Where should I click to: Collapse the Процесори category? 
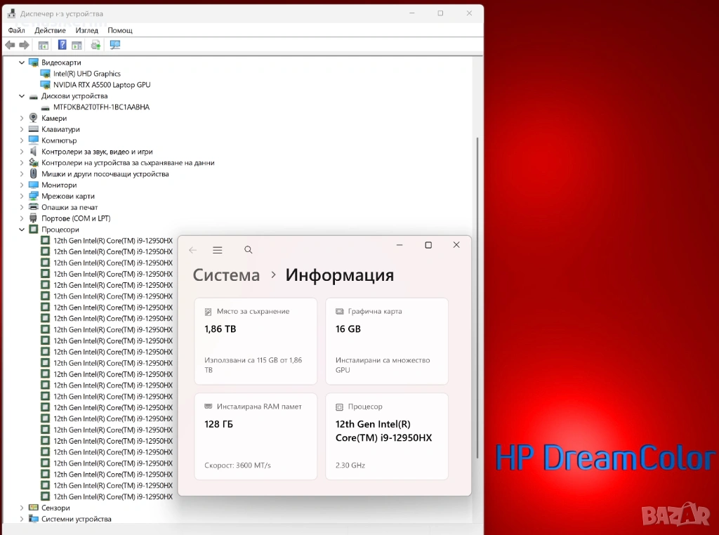(x=22, y=229)
